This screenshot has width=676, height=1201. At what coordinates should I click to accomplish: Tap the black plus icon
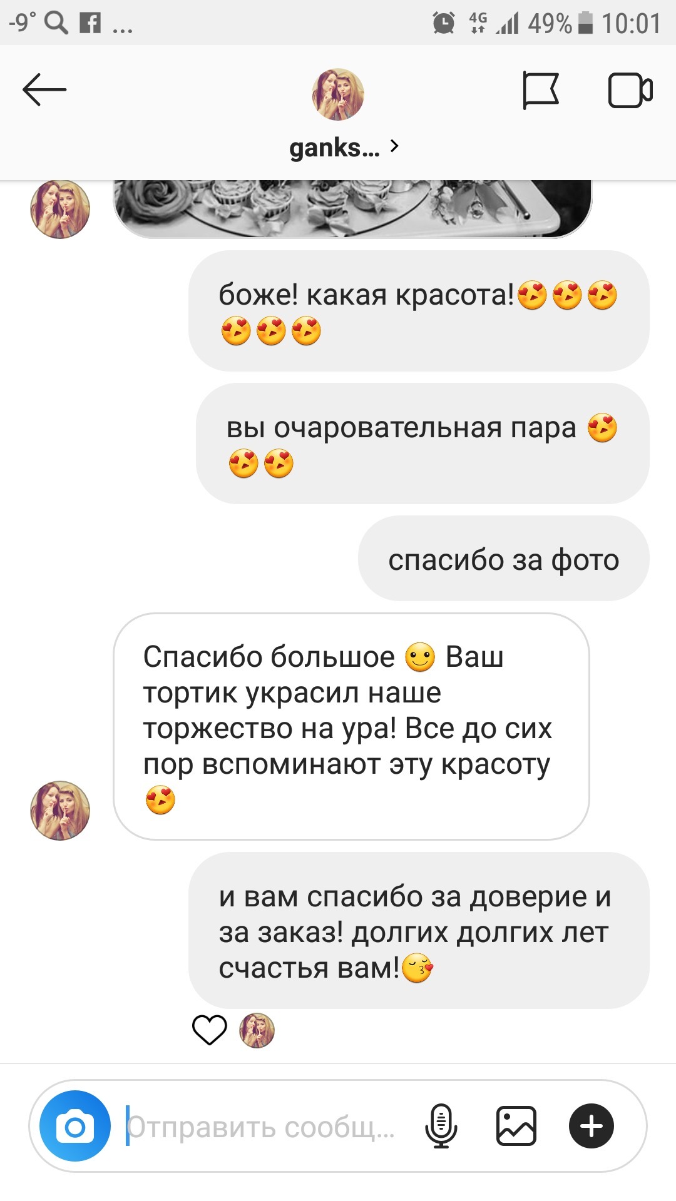[591, 1126]
